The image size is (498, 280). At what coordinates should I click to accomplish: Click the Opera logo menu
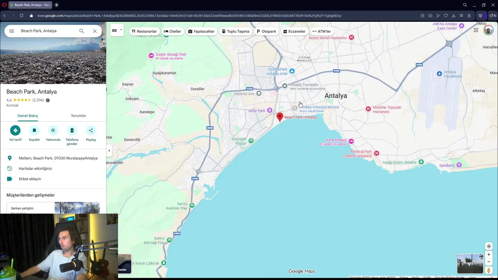(4, 5)
